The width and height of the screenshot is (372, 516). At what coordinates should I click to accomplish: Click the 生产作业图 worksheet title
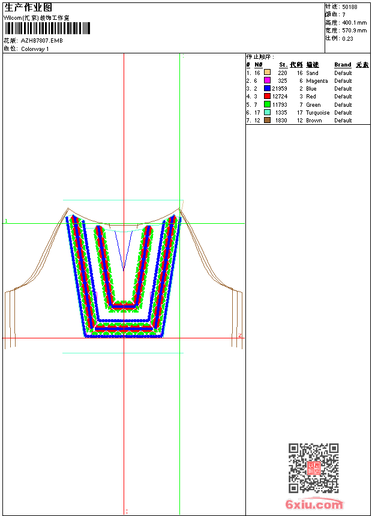[x=28, y=7]
